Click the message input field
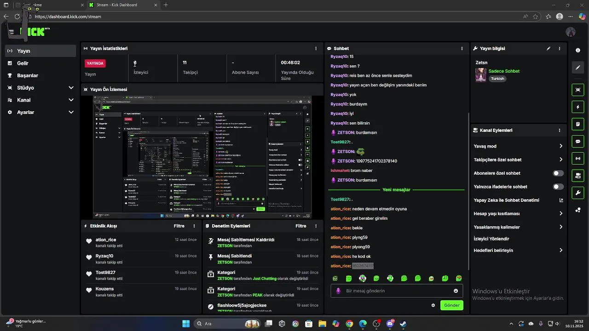This screenshot has height=331, width=589. 397,291
